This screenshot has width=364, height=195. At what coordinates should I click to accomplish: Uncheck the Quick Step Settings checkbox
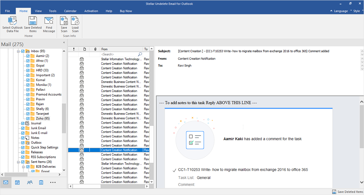(x=23, y=147)
